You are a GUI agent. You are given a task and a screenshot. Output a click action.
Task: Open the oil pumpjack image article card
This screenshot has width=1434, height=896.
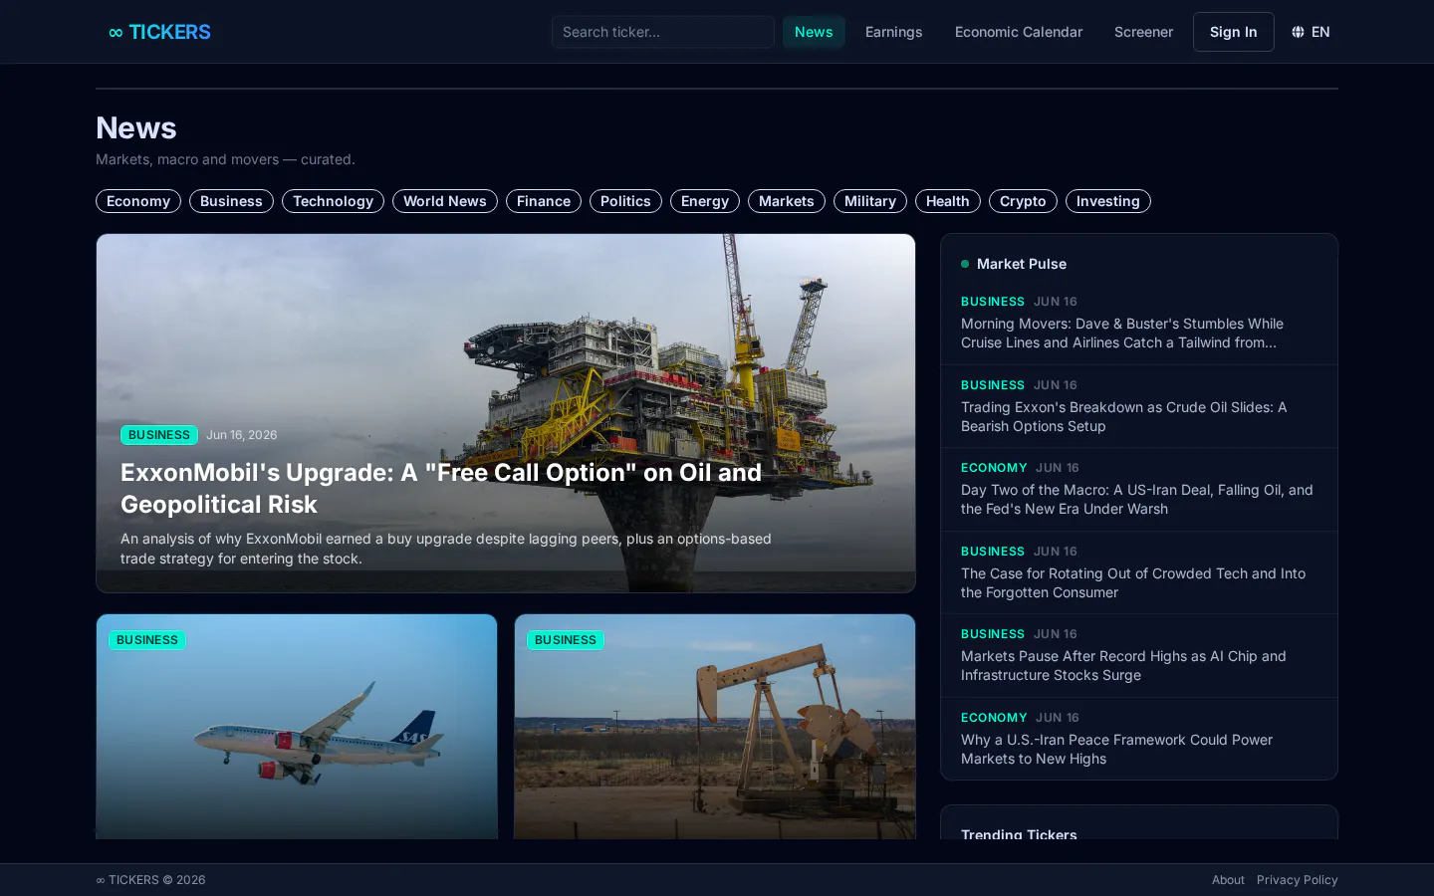(715, 727)
